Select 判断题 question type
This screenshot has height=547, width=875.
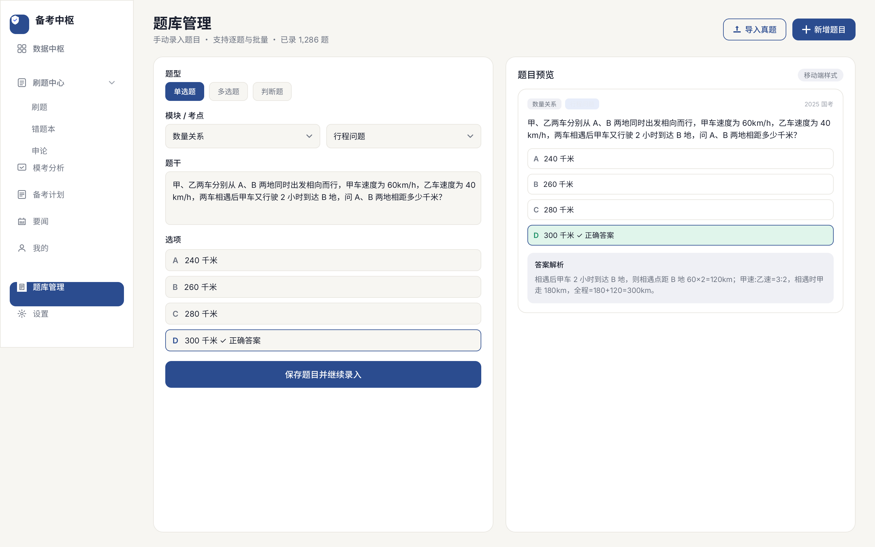click(272, 91)
